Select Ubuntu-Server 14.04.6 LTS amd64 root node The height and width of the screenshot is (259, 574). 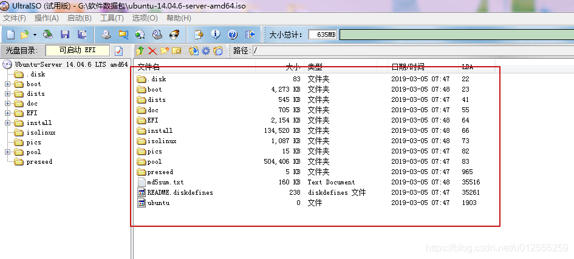click(72, 65)
